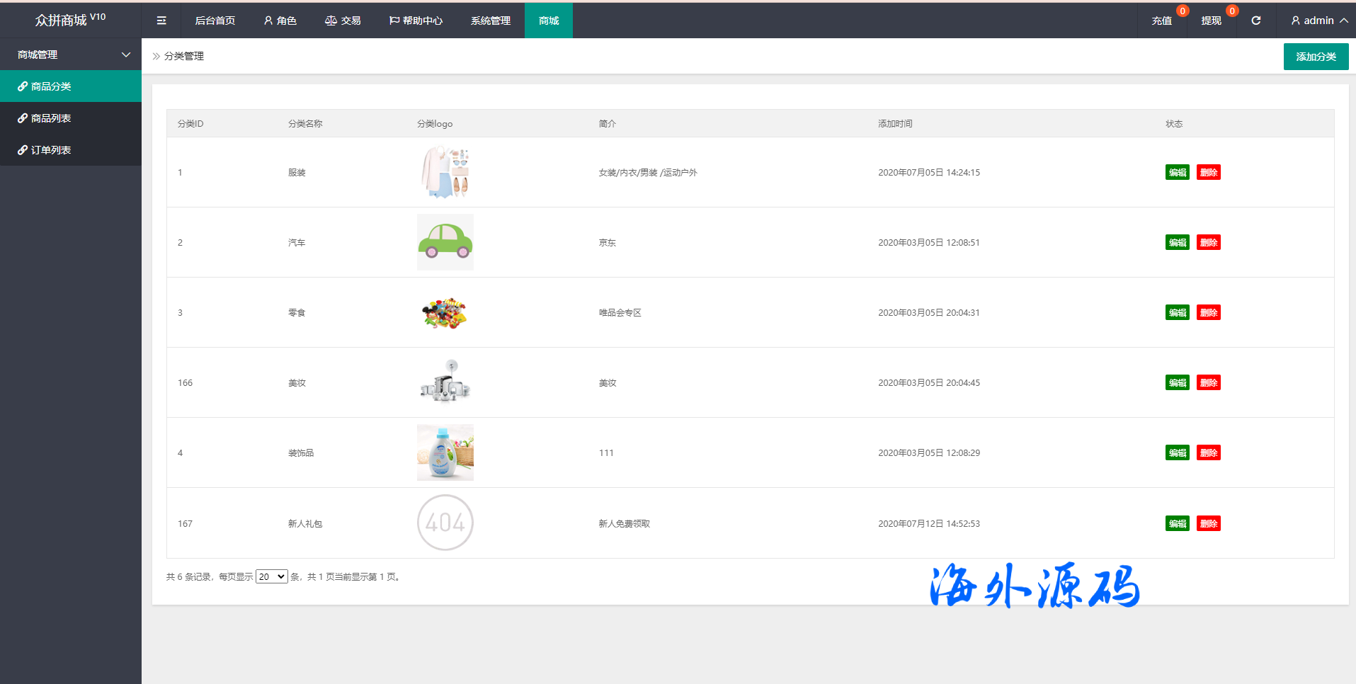This screenshot has width=1356, height=684.
Task: Edit the 服装 category
Action: click(1177, 172)
